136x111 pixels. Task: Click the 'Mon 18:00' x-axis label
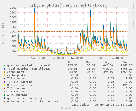click(x=38, y=58)
